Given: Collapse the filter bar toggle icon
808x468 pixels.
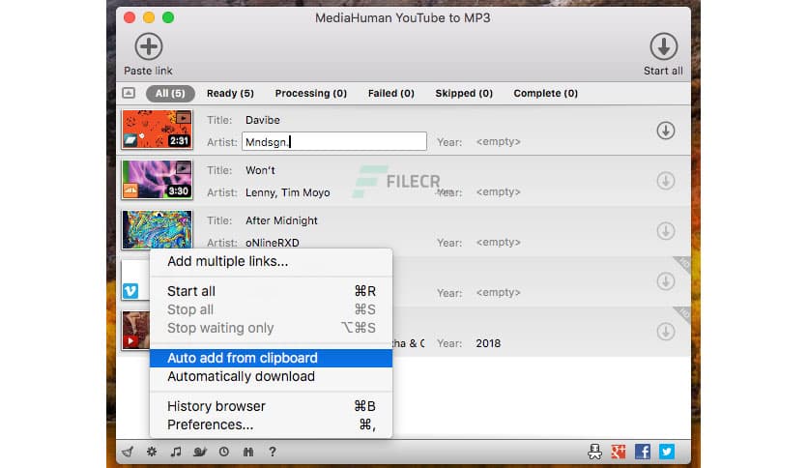Looking at the screenshot, I should (129, 93).
